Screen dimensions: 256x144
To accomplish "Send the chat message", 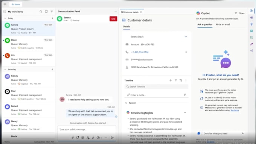I will click(x=112, y=138).
